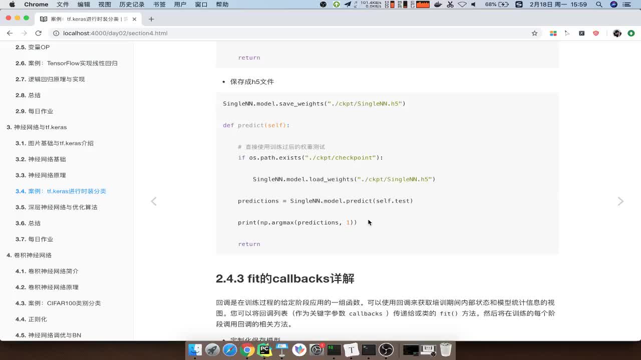Click the battery 68% indicator
This screenshot has height=360, width=641.
496,4
